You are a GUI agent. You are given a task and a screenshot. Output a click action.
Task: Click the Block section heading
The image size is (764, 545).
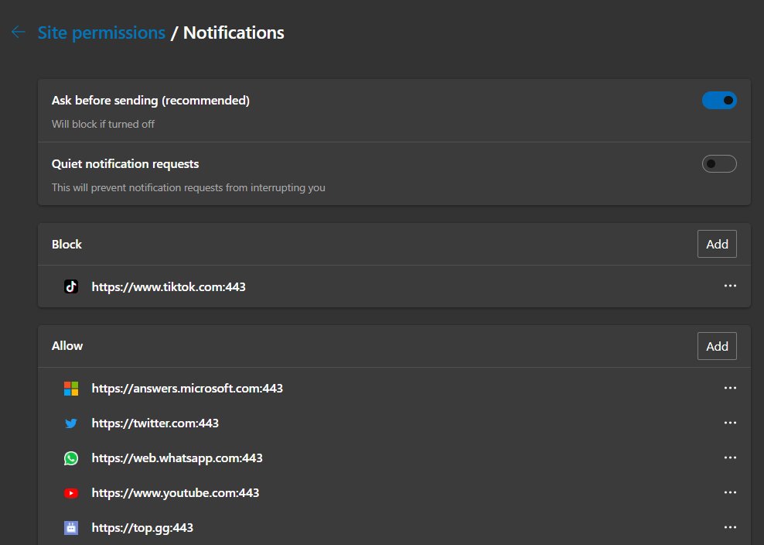click(x=67, y=245)
